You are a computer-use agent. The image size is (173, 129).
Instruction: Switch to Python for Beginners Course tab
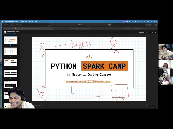(x=28, y=28)
